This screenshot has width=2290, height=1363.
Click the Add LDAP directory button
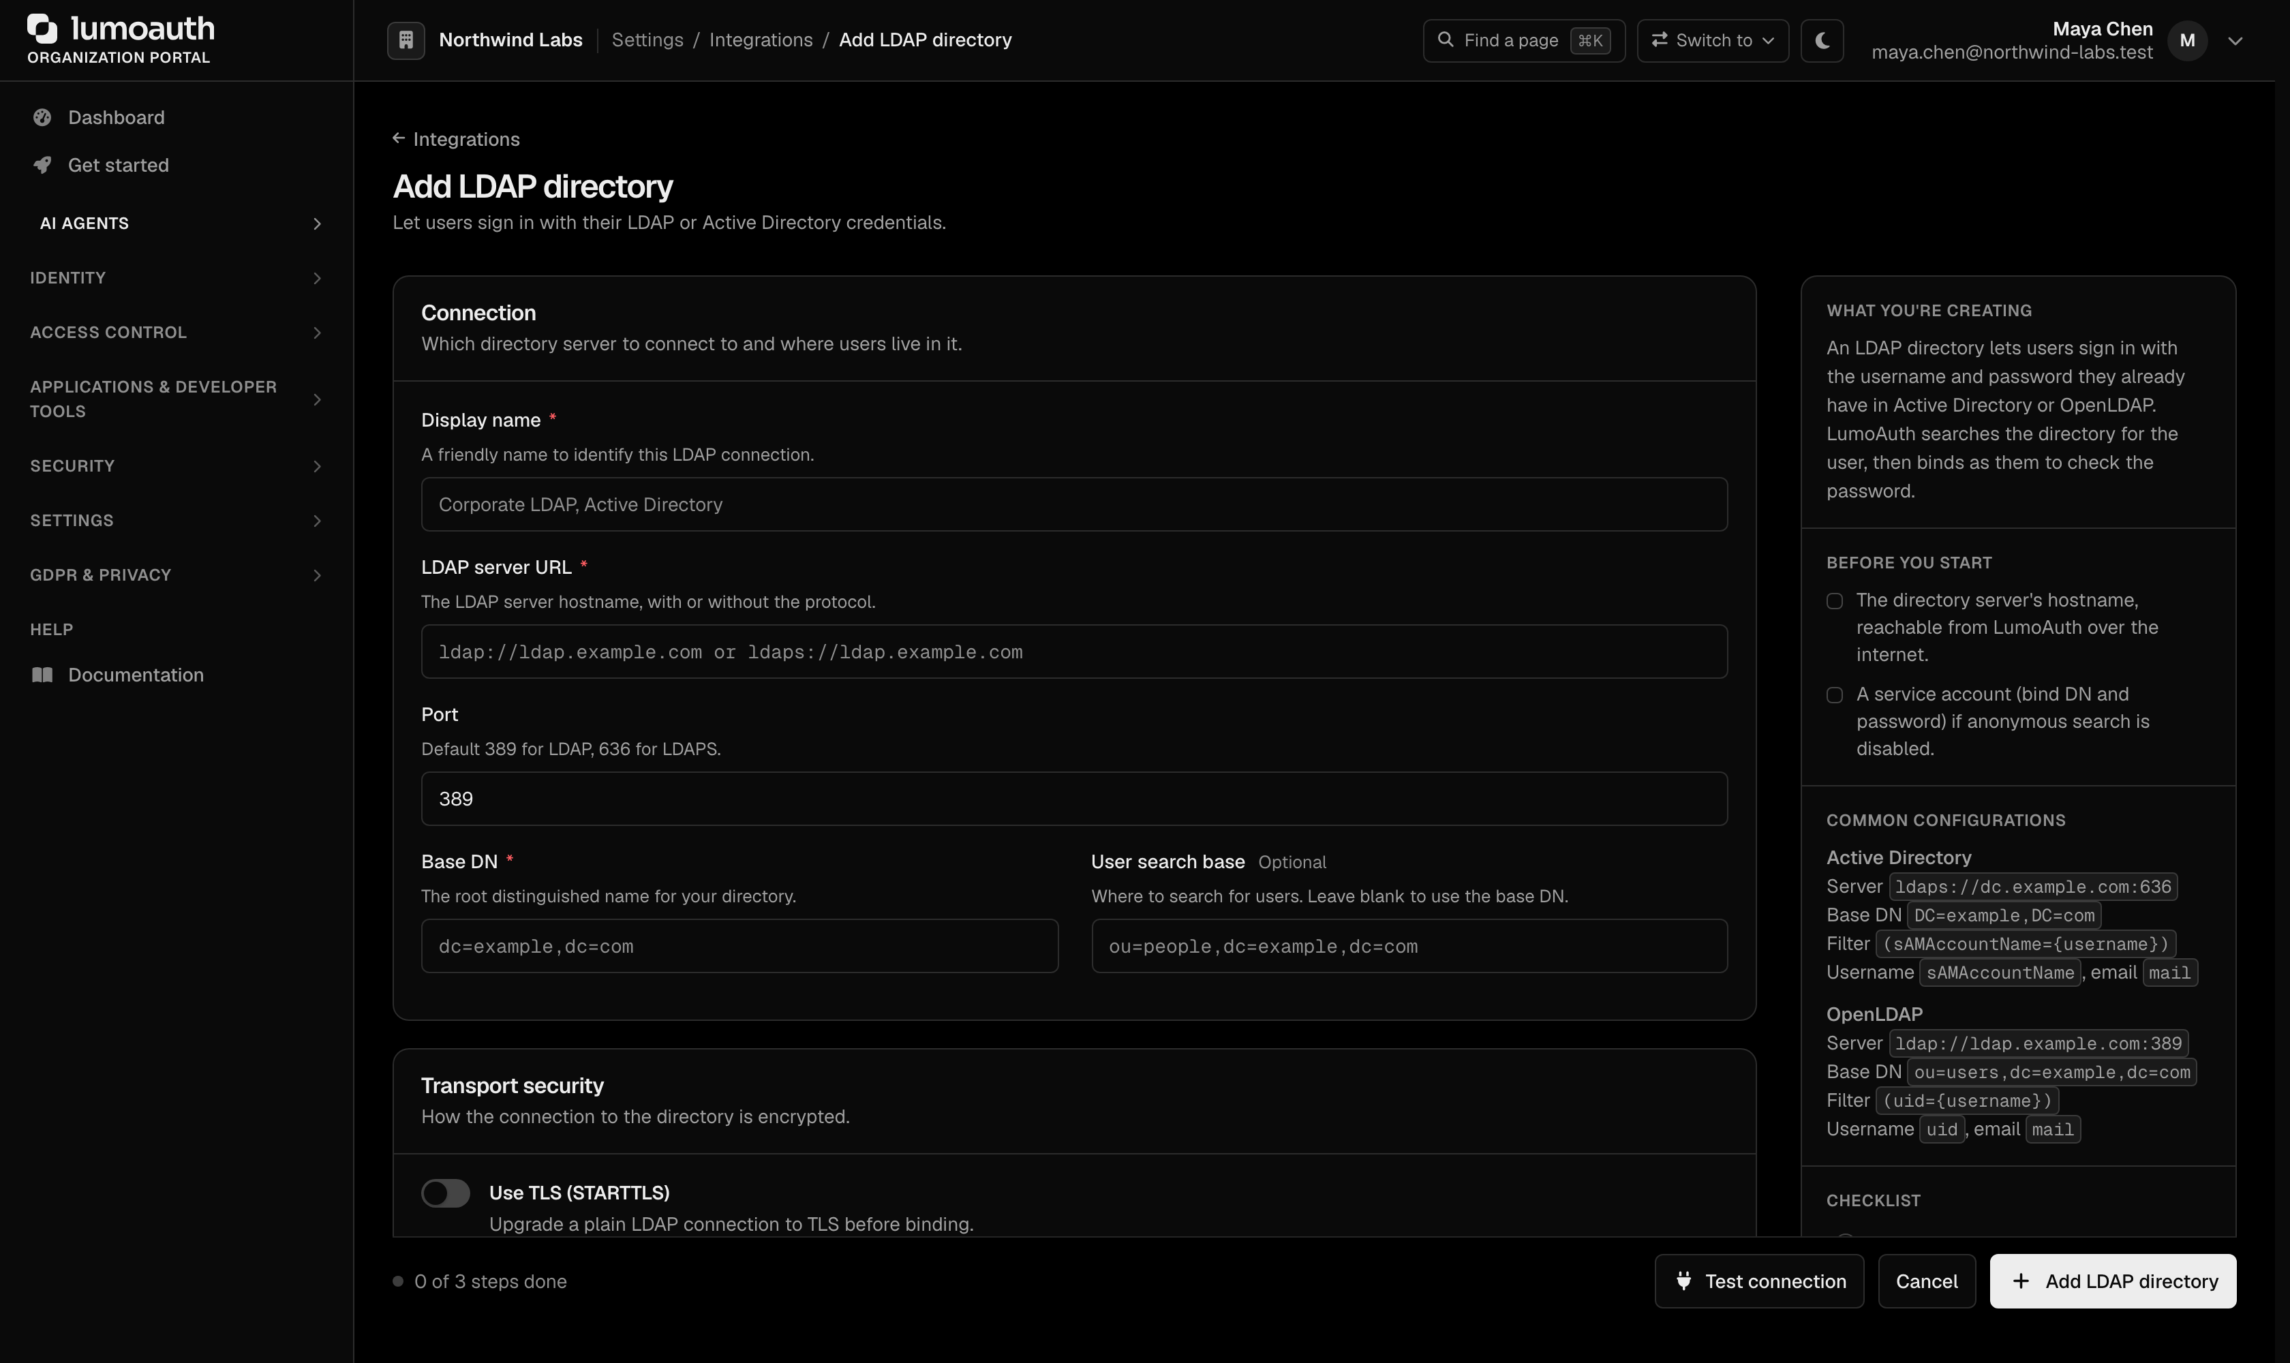pos(2113,1281)
